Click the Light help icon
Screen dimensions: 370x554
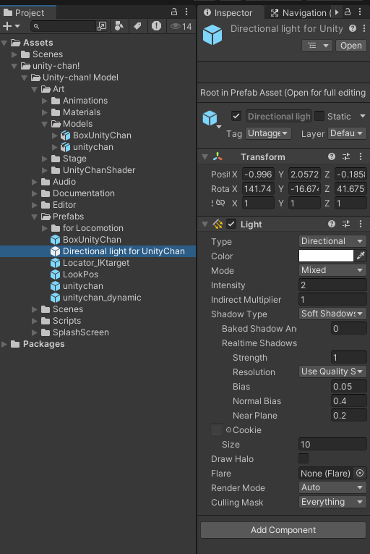(x=332, y=224)
